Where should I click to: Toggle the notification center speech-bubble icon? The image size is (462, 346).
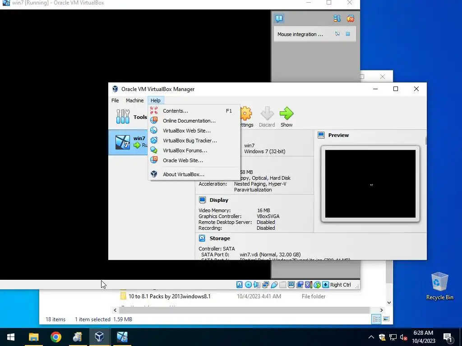(279, 18)
